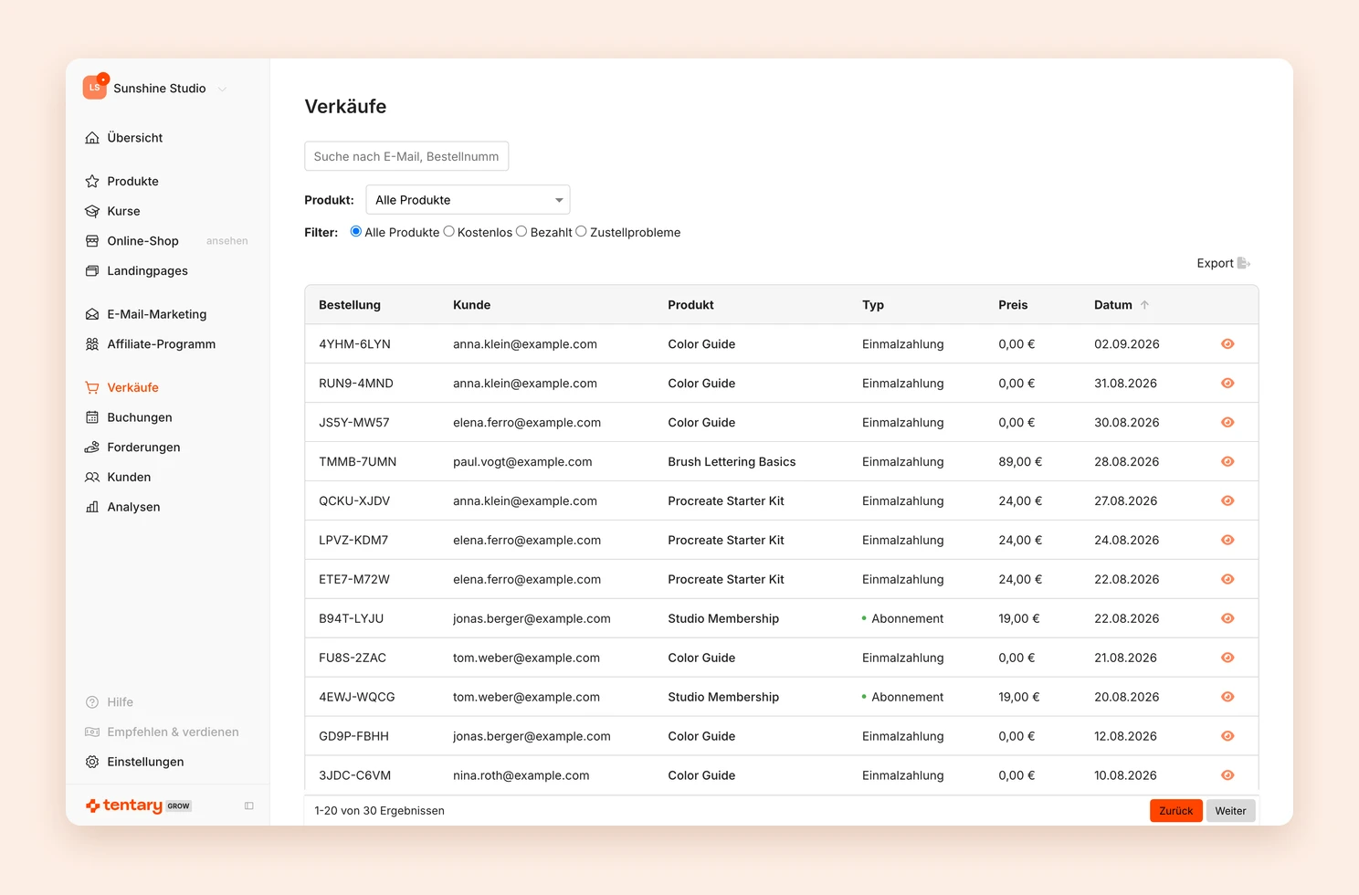The width and height of the screenshot is (1359, 895).
Task: Click the tentary logo
Action: pos(124,805)
